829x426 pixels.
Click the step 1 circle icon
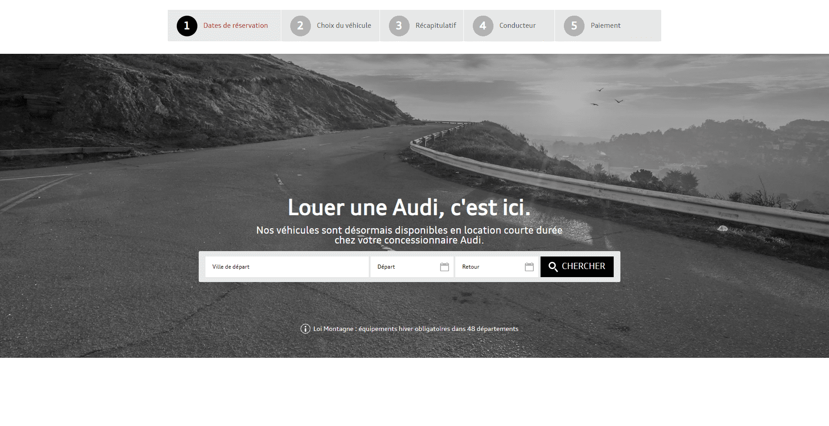point(187,26)
